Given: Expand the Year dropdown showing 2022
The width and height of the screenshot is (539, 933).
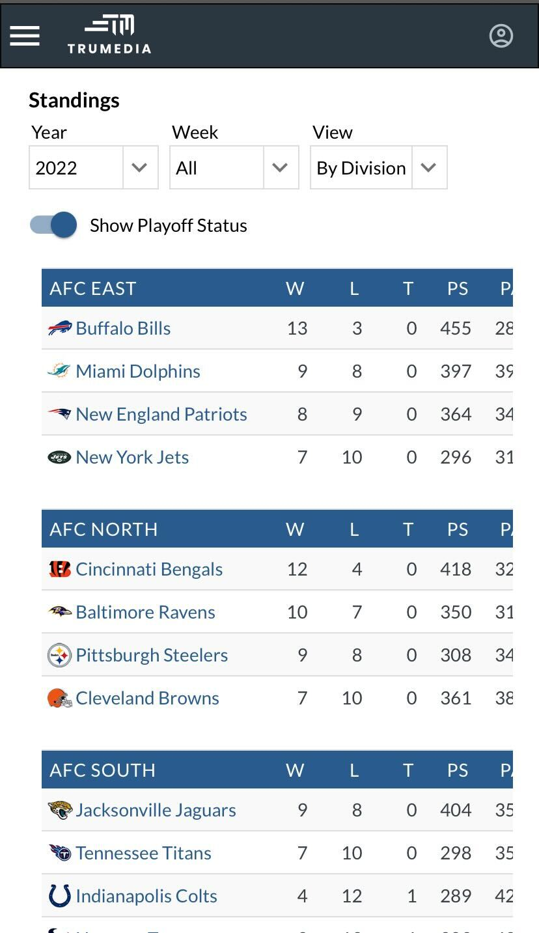Looking at the screenshot, I should 93,168.
